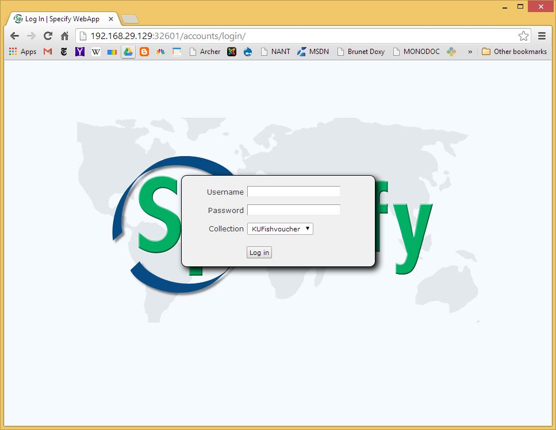Open the Apps shortcut in bookmarks bar
The image size is (556, 430).
click(x=22, y=52)
